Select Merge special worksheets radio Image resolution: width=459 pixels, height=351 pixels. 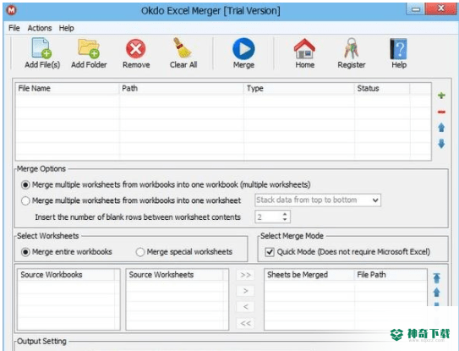coord(140,252)
